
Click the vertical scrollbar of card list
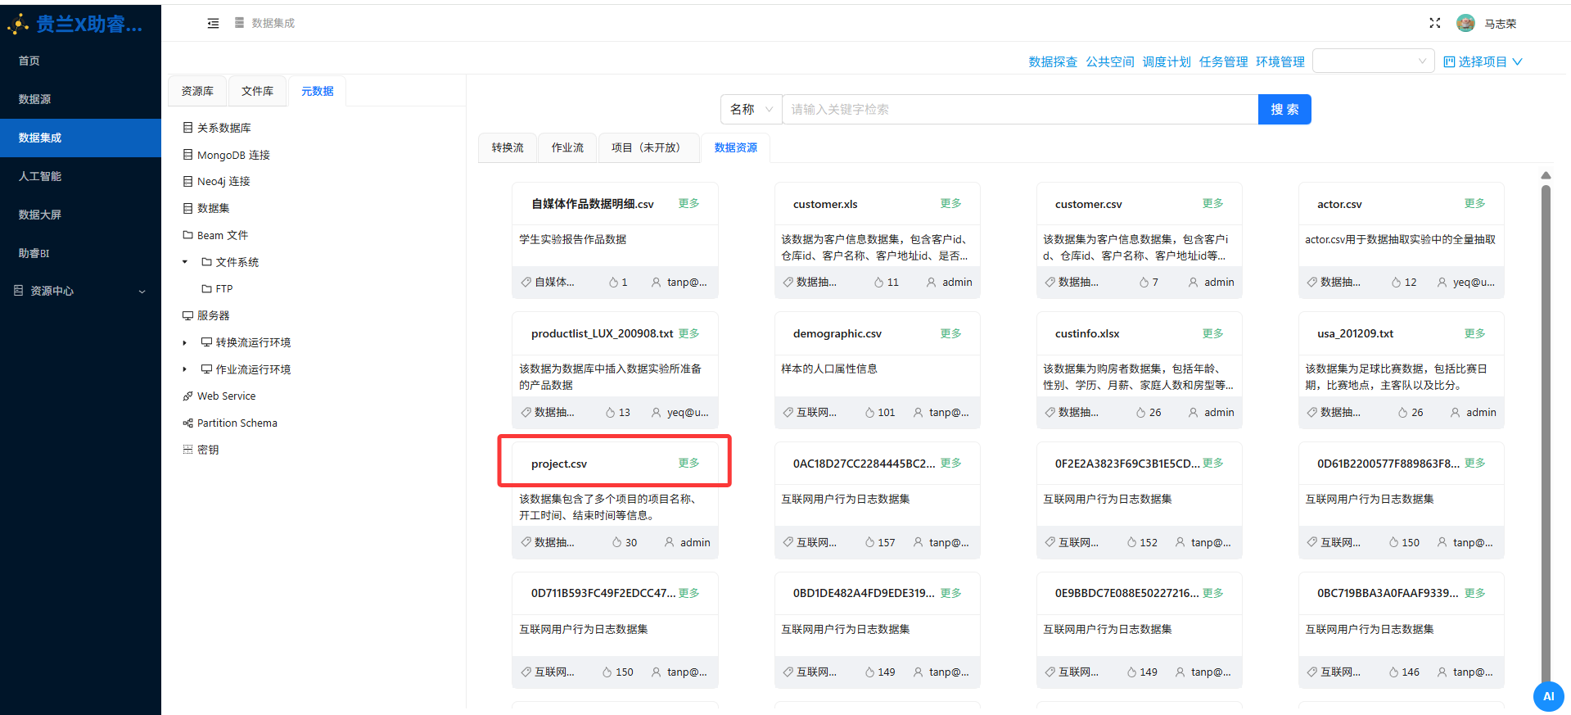pyautogui.click(x=1546, y=434)
